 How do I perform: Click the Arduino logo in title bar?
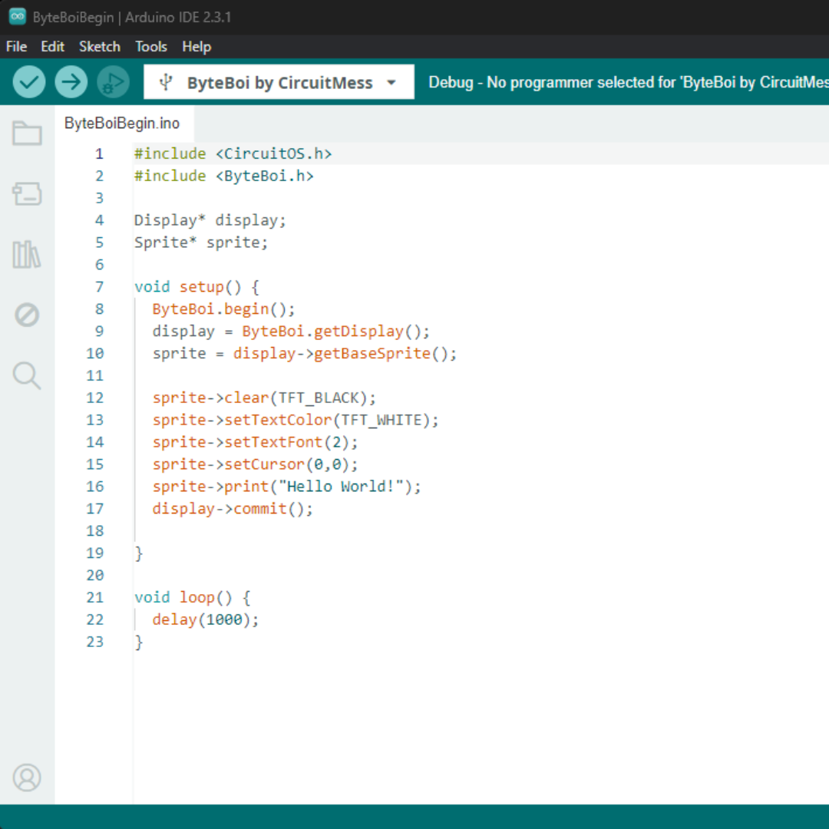[17, 17]
